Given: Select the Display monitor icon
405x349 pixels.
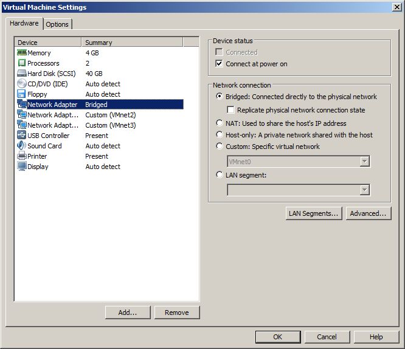Looking at the screenshot, I should pos(22,167).
